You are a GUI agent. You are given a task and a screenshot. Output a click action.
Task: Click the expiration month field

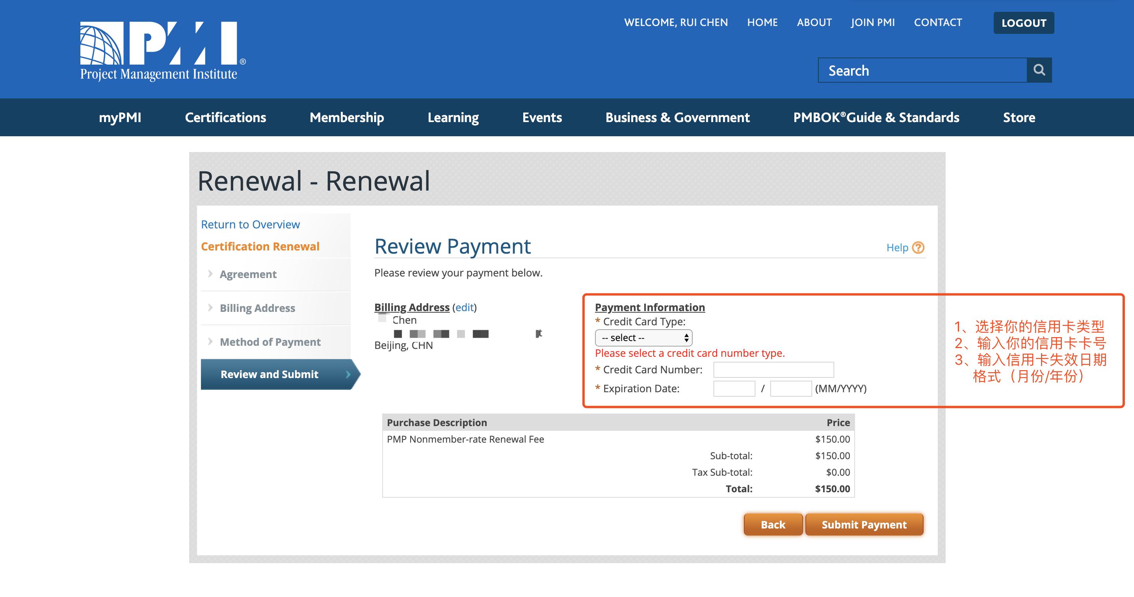(734, 388)
